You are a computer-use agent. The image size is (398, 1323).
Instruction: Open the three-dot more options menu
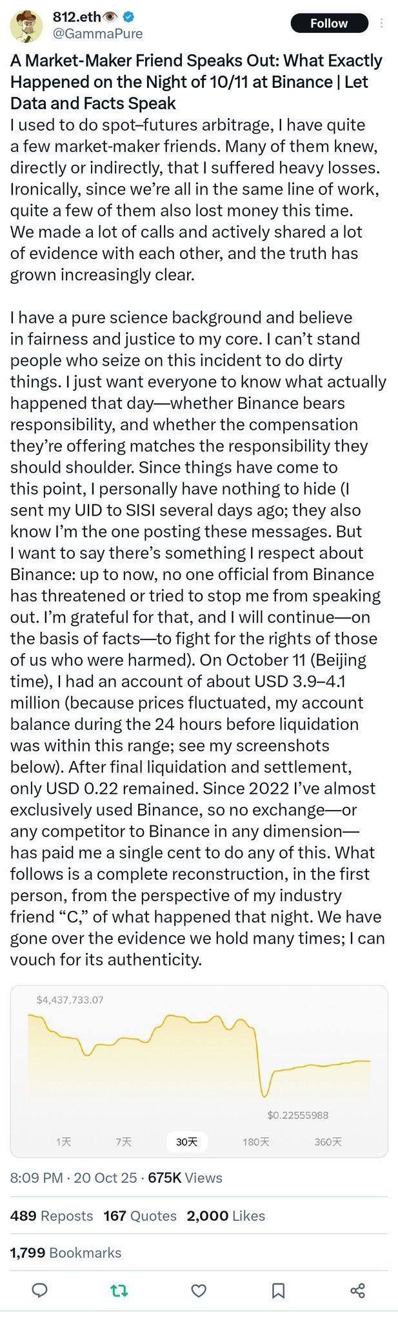tap(382, 23)
